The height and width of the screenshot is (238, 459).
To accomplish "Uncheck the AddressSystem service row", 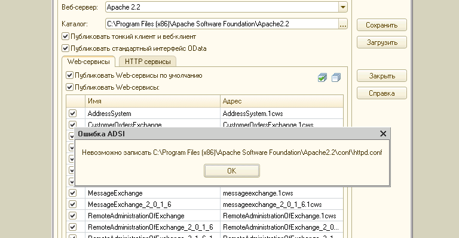I will (72, 113).
